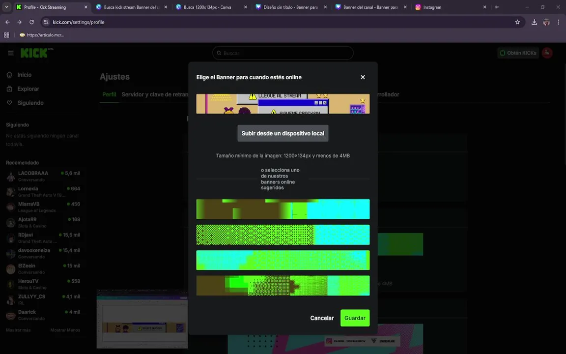The width and height of the screenshot is (566, 354).
Task: Close the banner selection dialog
Action: (x=363, y=77)
